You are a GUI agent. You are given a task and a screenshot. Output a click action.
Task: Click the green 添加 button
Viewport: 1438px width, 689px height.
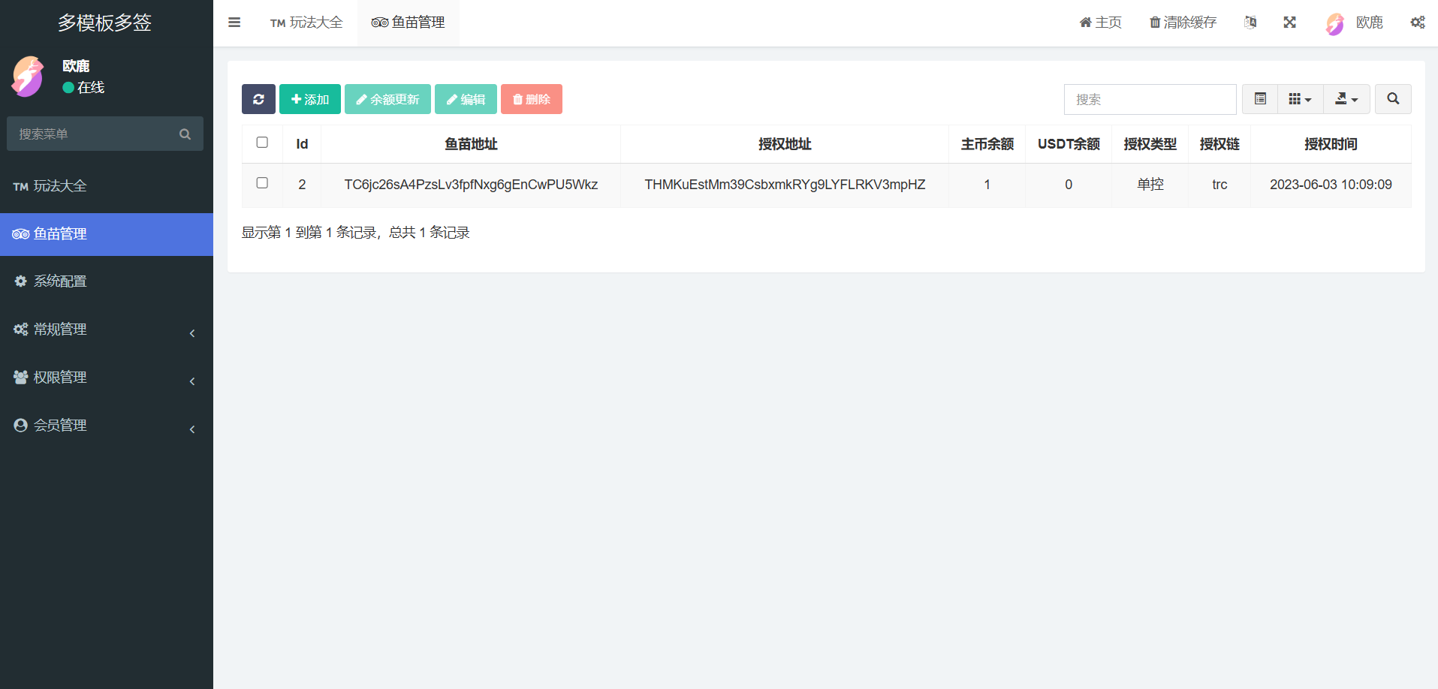tap(309, 99)
